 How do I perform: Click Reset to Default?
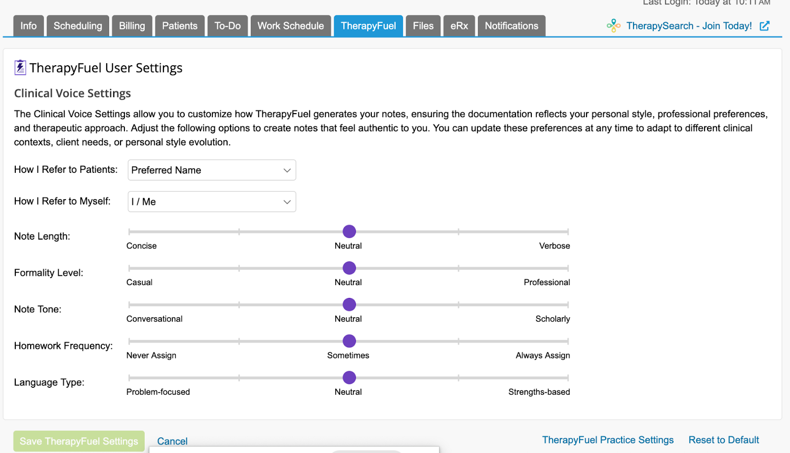[723, 440]
